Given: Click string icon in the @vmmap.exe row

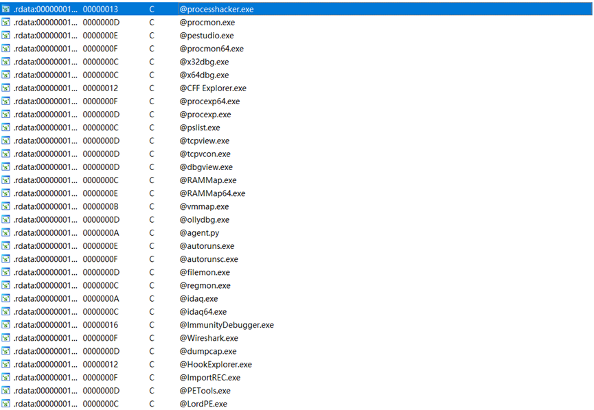Looking at the screenshot, I should 5,206.
